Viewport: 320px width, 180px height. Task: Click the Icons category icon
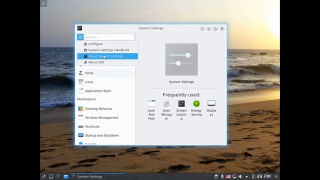(x=80, y=82)
